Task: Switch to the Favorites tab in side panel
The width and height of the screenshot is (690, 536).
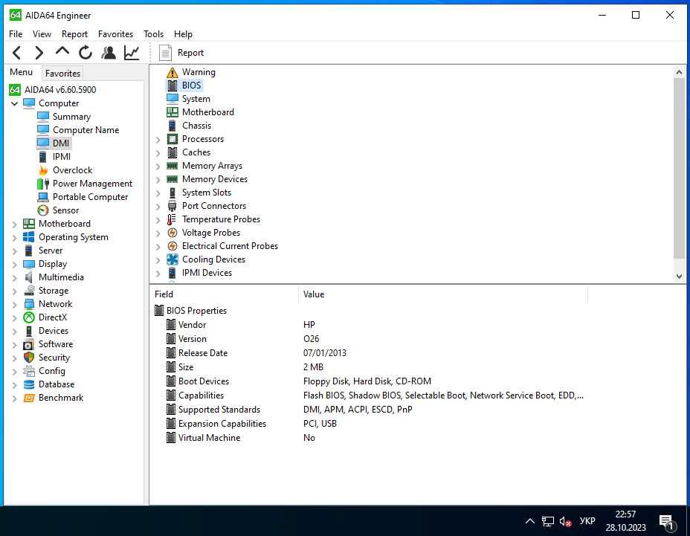Action: tap(62, 73)
